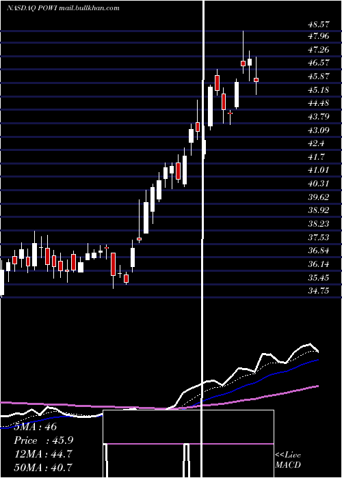Click the 46.57 price label
This screenshot has width=342, height=478.
tap(319, 63)
